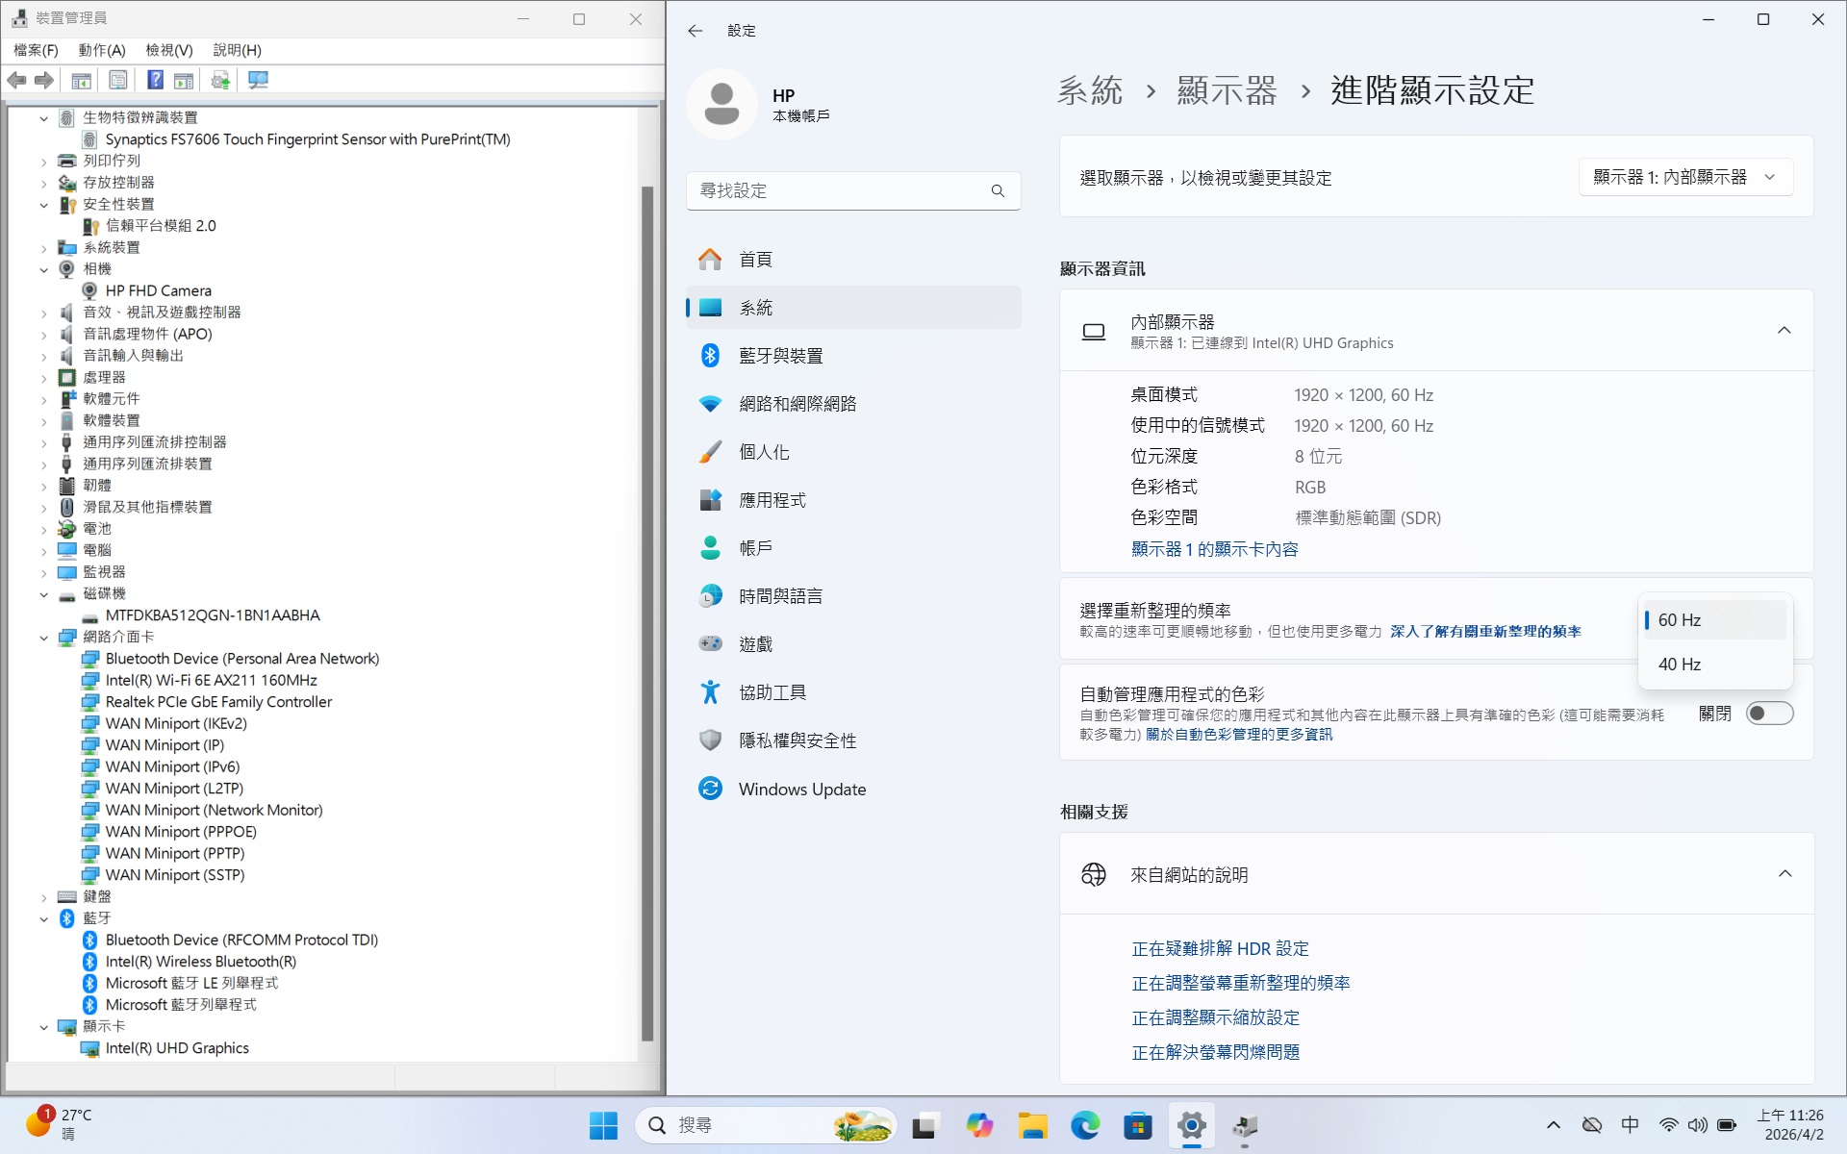Viewport: 1847px width, 1154px height.
Task: Toggle automatic color management switch
Action: (x=1769, y=714)
